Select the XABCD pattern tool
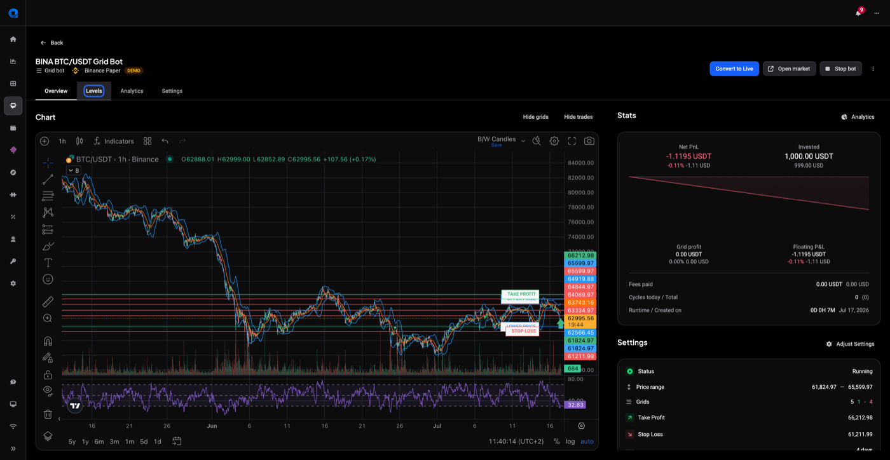Screen dimensions: 890x460 pos(48,213)
